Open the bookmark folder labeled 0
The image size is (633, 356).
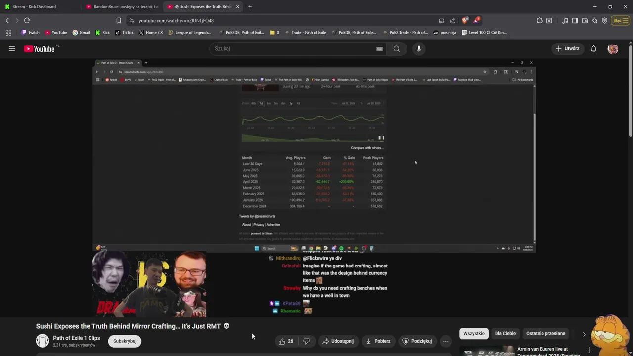pos(274,33)
